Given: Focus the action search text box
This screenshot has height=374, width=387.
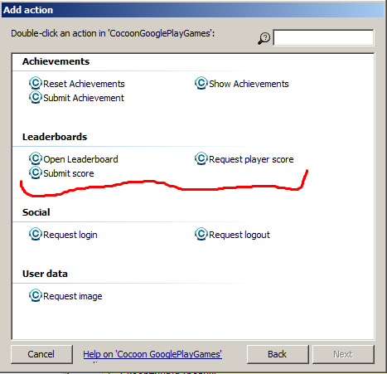Looking at the screenshot, I should click(323, 37).
